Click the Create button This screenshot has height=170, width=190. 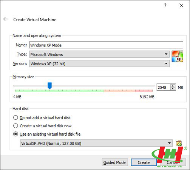[144, 162]
